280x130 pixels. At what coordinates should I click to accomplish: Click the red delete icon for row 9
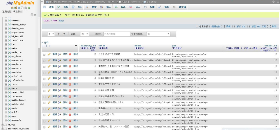[x=70, y=96]
